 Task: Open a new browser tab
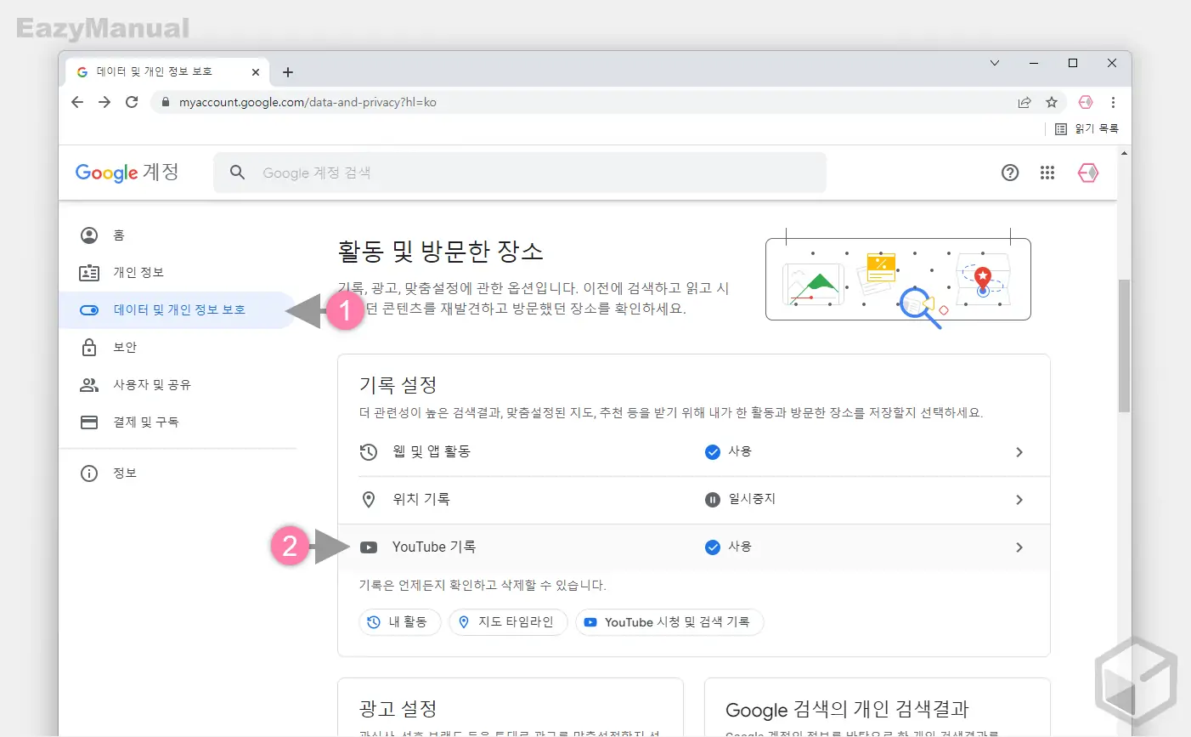click(288, 72)
